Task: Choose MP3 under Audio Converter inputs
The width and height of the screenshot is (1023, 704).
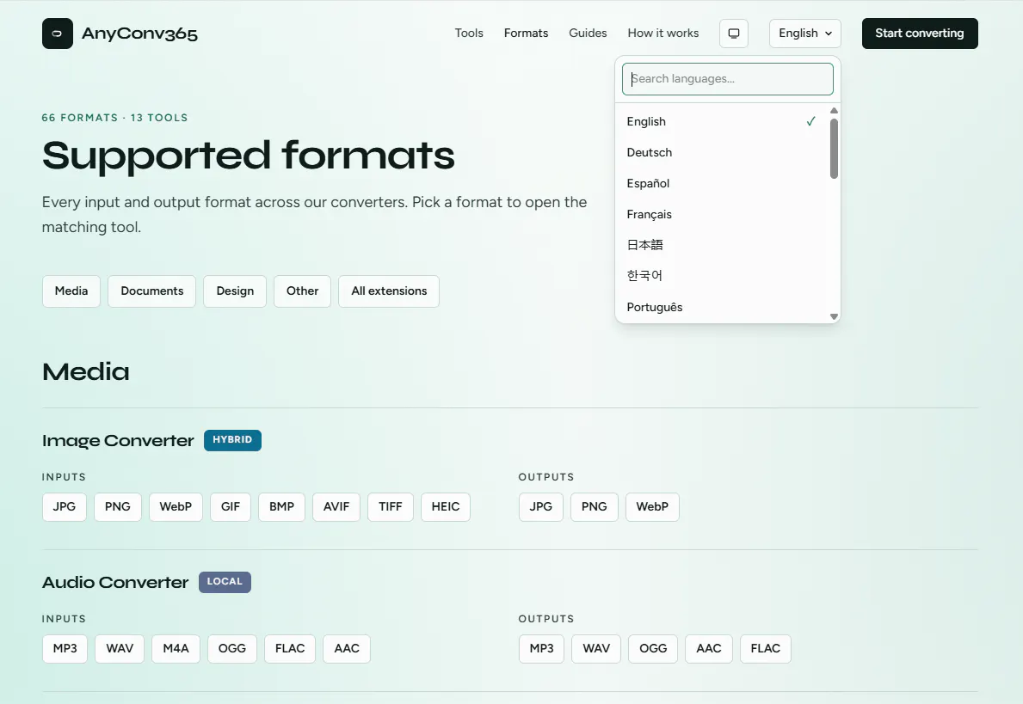Action: 65,649
